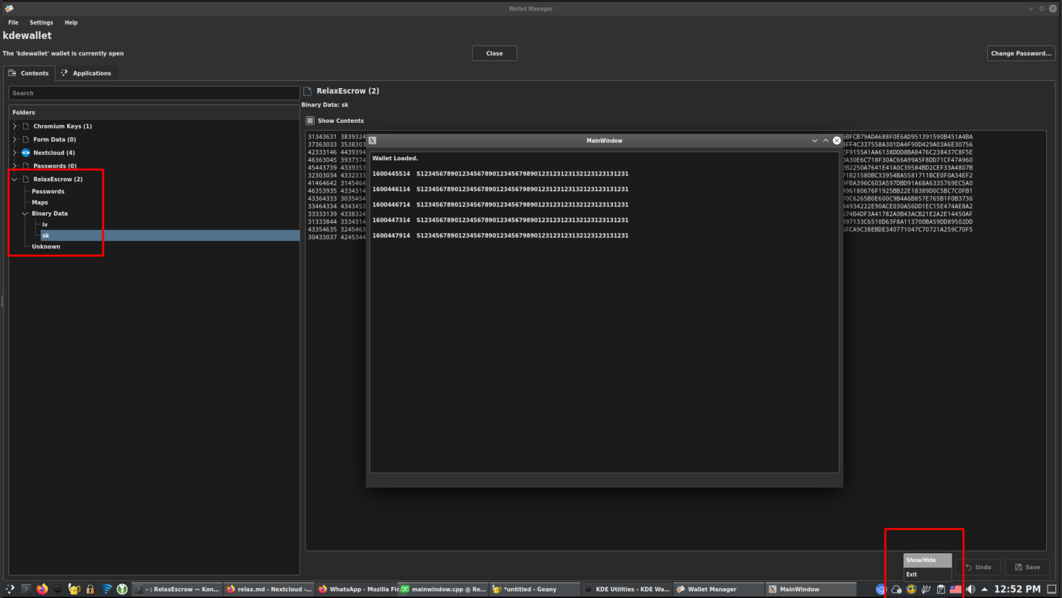The height and width of the screenshot is (598, 1062).
Task: Select the Chromium Keys (1) folder label
Action: [x=62, y=126]
